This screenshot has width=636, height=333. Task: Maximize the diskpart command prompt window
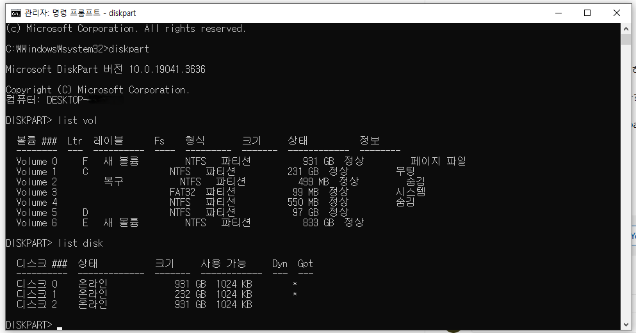[x=587, y=13]
